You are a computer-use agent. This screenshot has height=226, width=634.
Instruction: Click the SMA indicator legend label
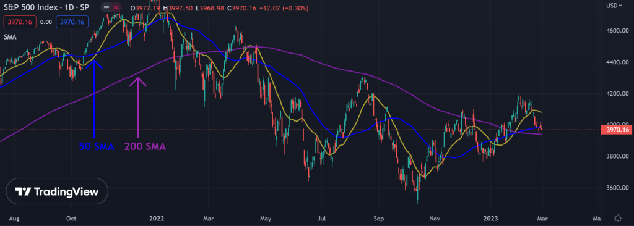coord(10,36)
